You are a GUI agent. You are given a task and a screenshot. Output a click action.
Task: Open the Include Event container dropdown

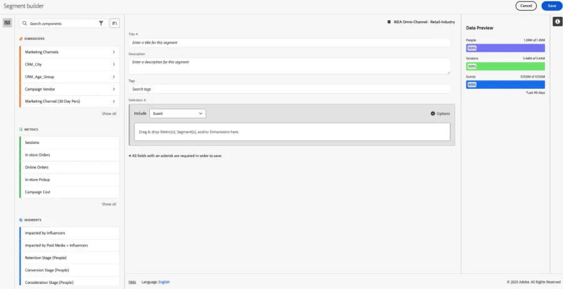click(177, 114)
